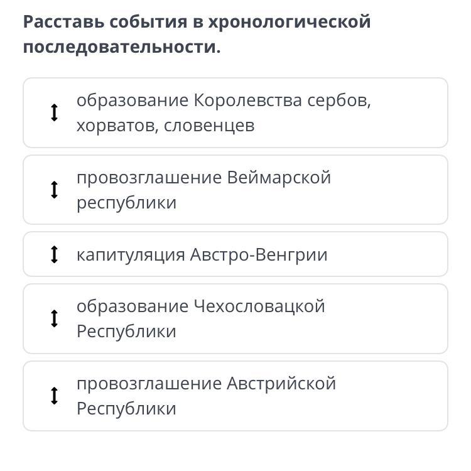Click drag handle beside Веймарской республики item

[x=54, y=190]
